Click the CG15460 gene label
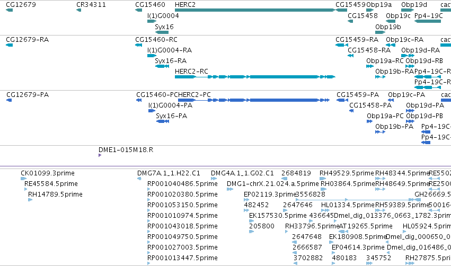Screen dimensions: 451x266 (150, 5)
